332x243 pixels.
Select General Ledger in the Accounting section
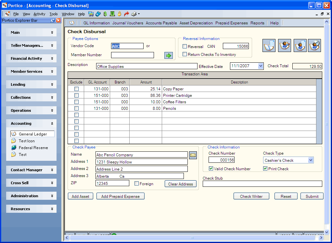[32, 134]
